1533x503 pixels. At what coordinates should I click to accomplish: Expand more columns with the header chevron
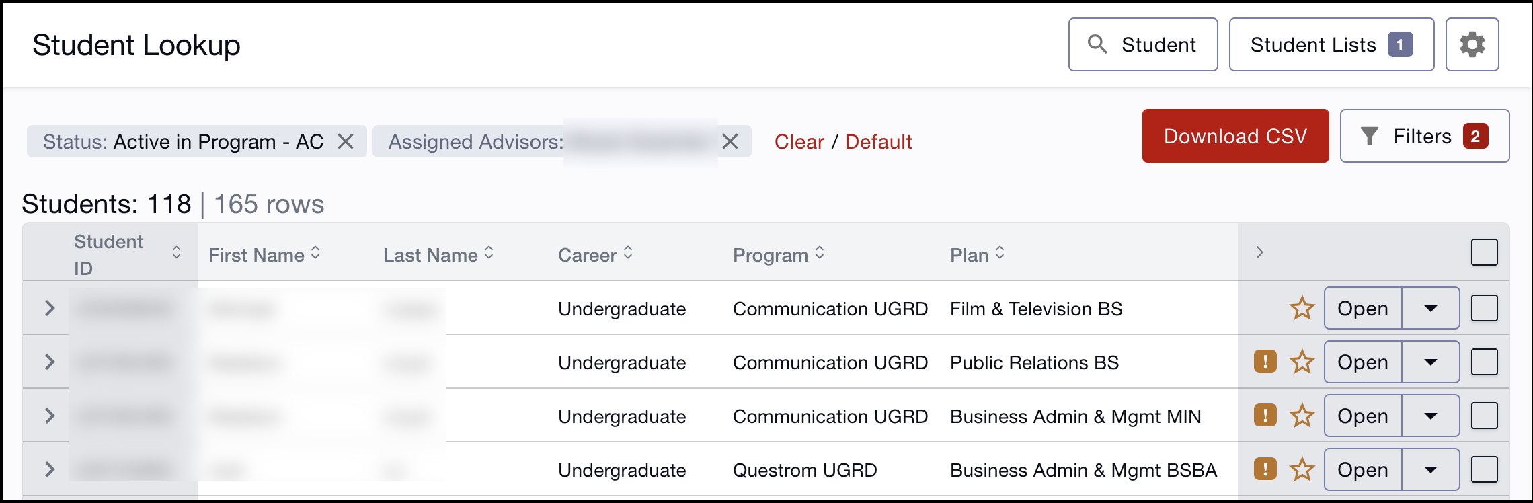[x=1259, y=252]
